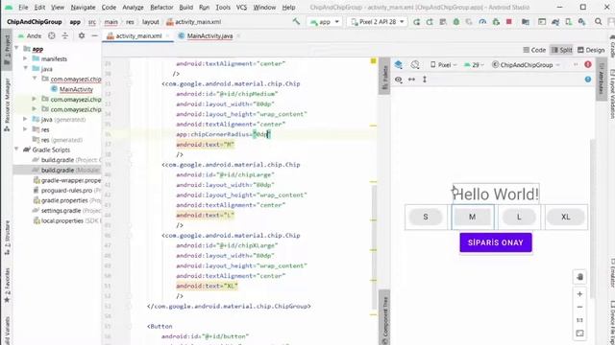
Task: Open the app run configuration dropdown
Action: [325, 22]
